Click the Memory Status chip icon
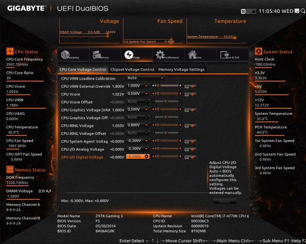This screenshot has height=244, width=306. [10, 170]
